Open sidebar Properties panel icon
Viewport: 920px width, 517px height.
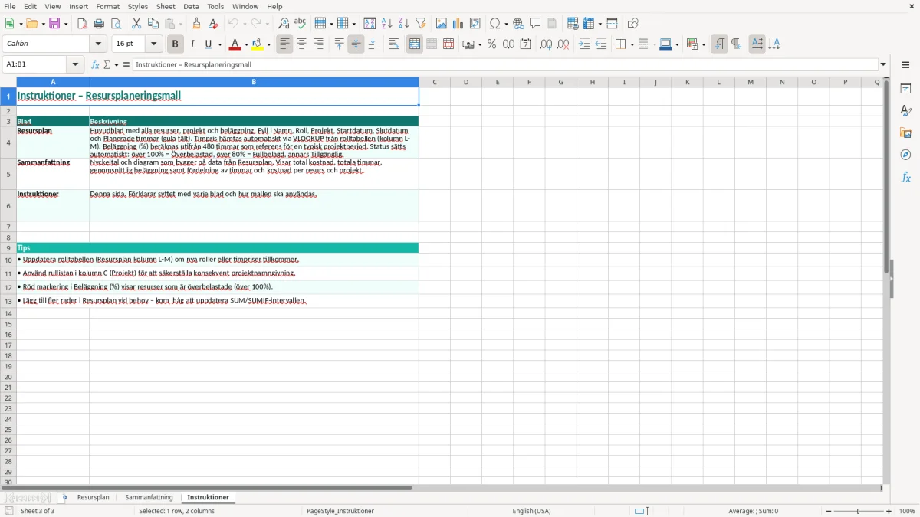(905, 88)
